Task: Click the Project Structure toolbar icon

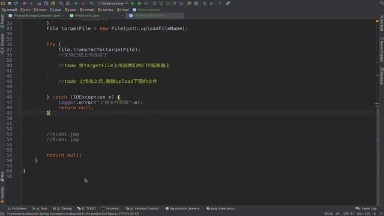Action: click(196, 4)
